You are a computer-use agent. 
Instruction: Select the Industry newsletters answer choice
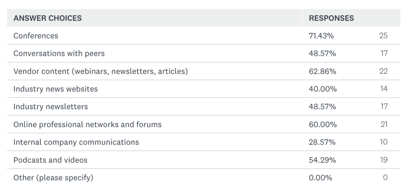(51, 107)
